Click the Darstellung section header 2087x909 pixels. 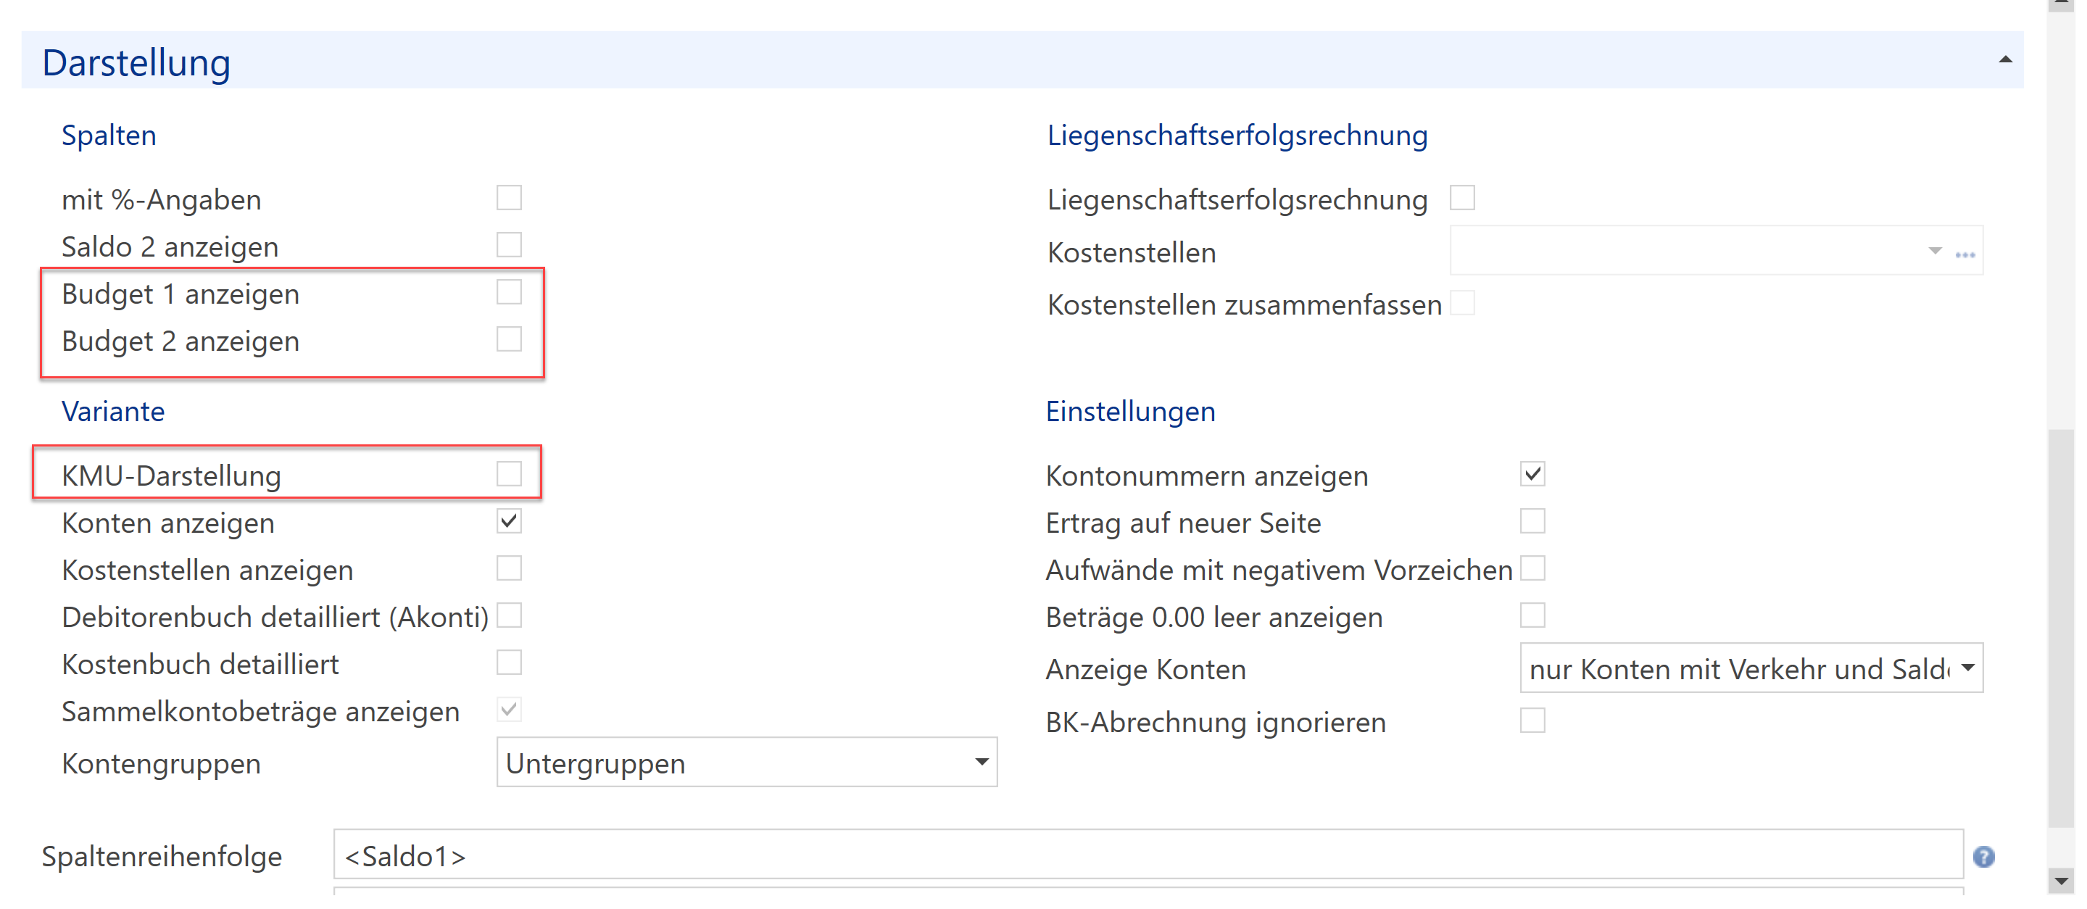coord(1021,61)
